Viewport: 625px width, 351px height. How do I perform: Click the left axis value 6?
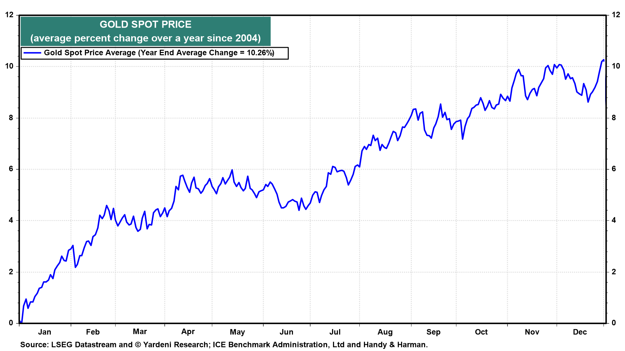click(11, 169)
